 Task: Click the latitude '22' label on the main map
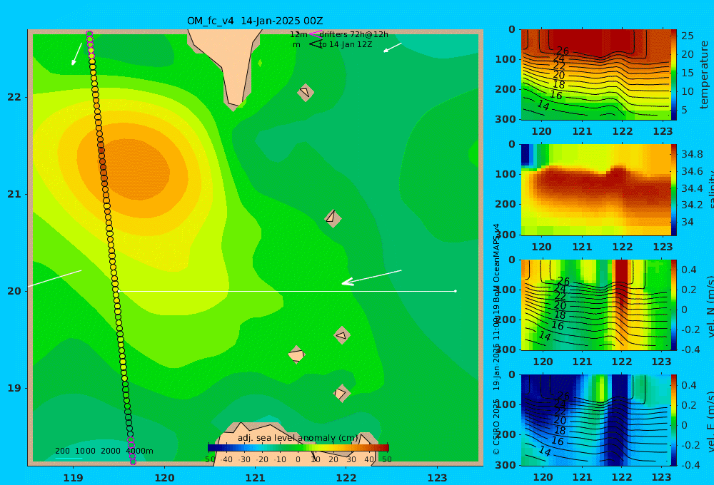(14, 97)
